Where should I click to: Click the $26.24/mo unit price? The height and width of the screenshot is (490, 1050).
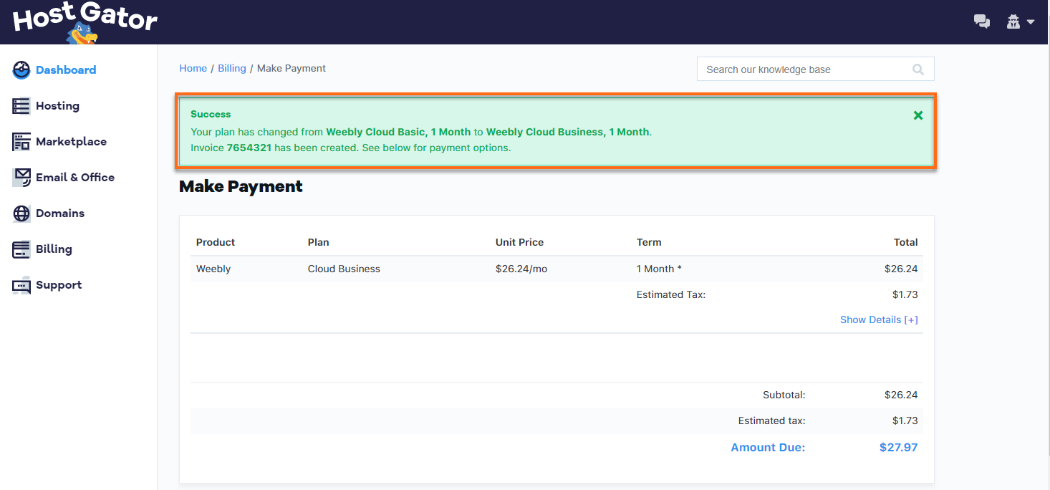click(x=521, y=269)
